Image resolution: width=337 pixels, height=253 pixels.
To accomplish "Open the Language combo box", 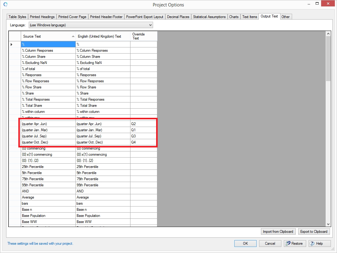I will [149, 25].
